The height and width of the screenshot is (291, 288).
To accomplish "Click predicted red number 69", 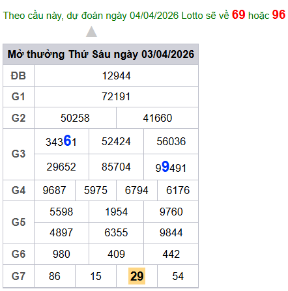I will pyautogui.click(x=238, y=15).
